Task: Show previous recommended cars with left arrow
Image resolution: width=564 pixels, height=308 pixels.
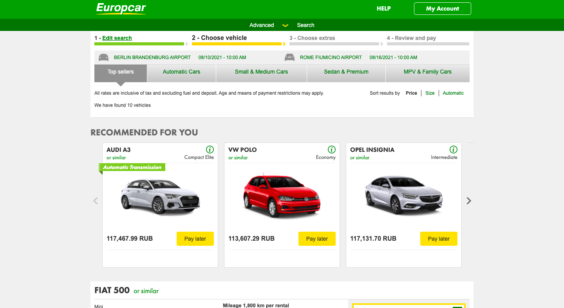Action: coord(96,201)
